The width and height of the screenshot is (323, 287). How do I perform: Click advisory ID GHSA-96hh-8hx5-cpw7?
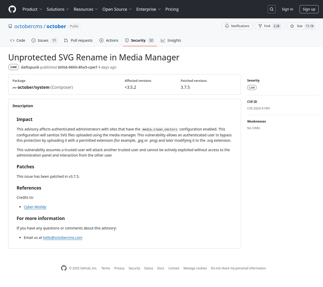78,67
